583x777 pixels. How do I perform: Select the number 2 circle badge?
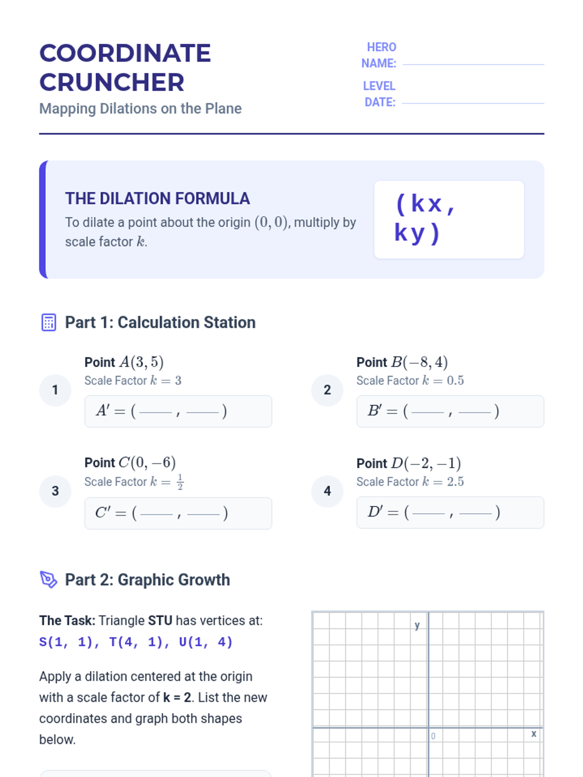[x=327, y=390]
